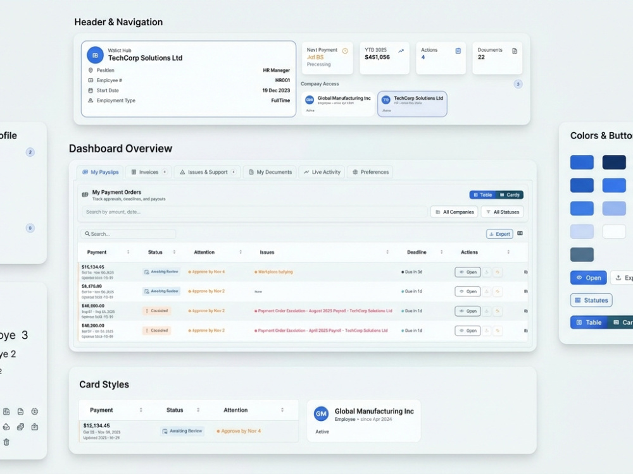Pick the dark navy color swatch
633x474 pixels.
coord(614,162)
